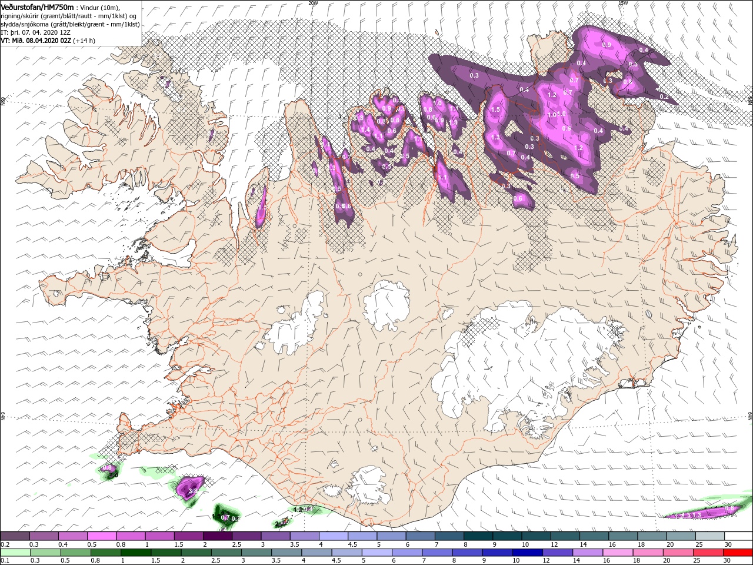The height and width of the screenshot is (565, 753).
Task: Pick the bright pink snow swatch at 0.5
Action: pos(102,536)
